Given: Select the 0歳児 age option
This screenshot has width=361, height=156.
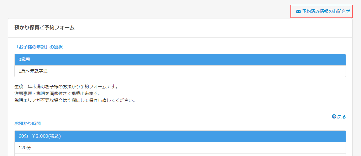Looking at the screenshot, I should point(24,59).
